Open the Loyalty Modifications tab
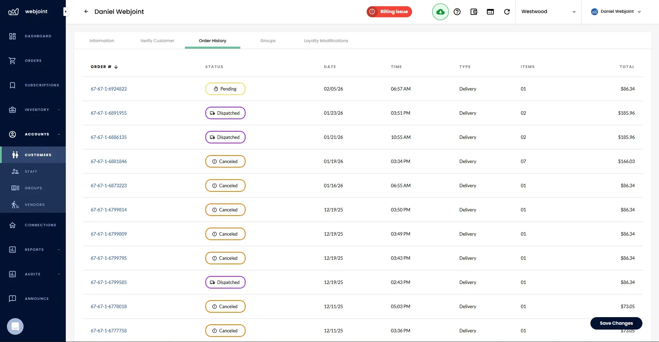 (x=326, y=40)
